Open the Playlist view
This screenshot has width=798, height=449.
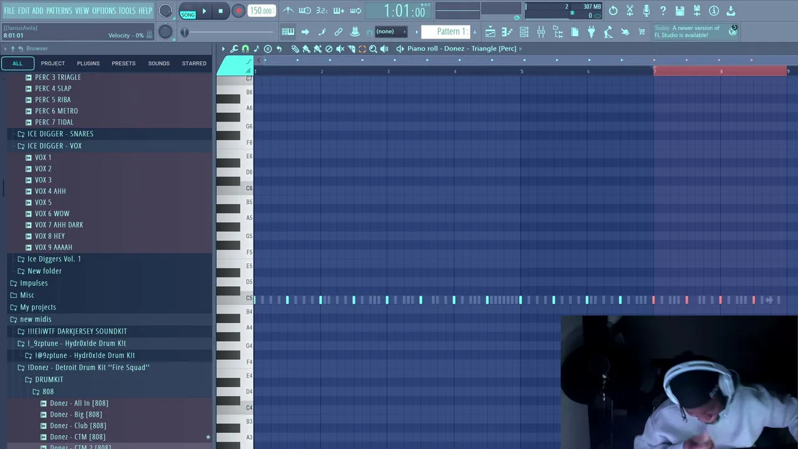click(491, 32)
